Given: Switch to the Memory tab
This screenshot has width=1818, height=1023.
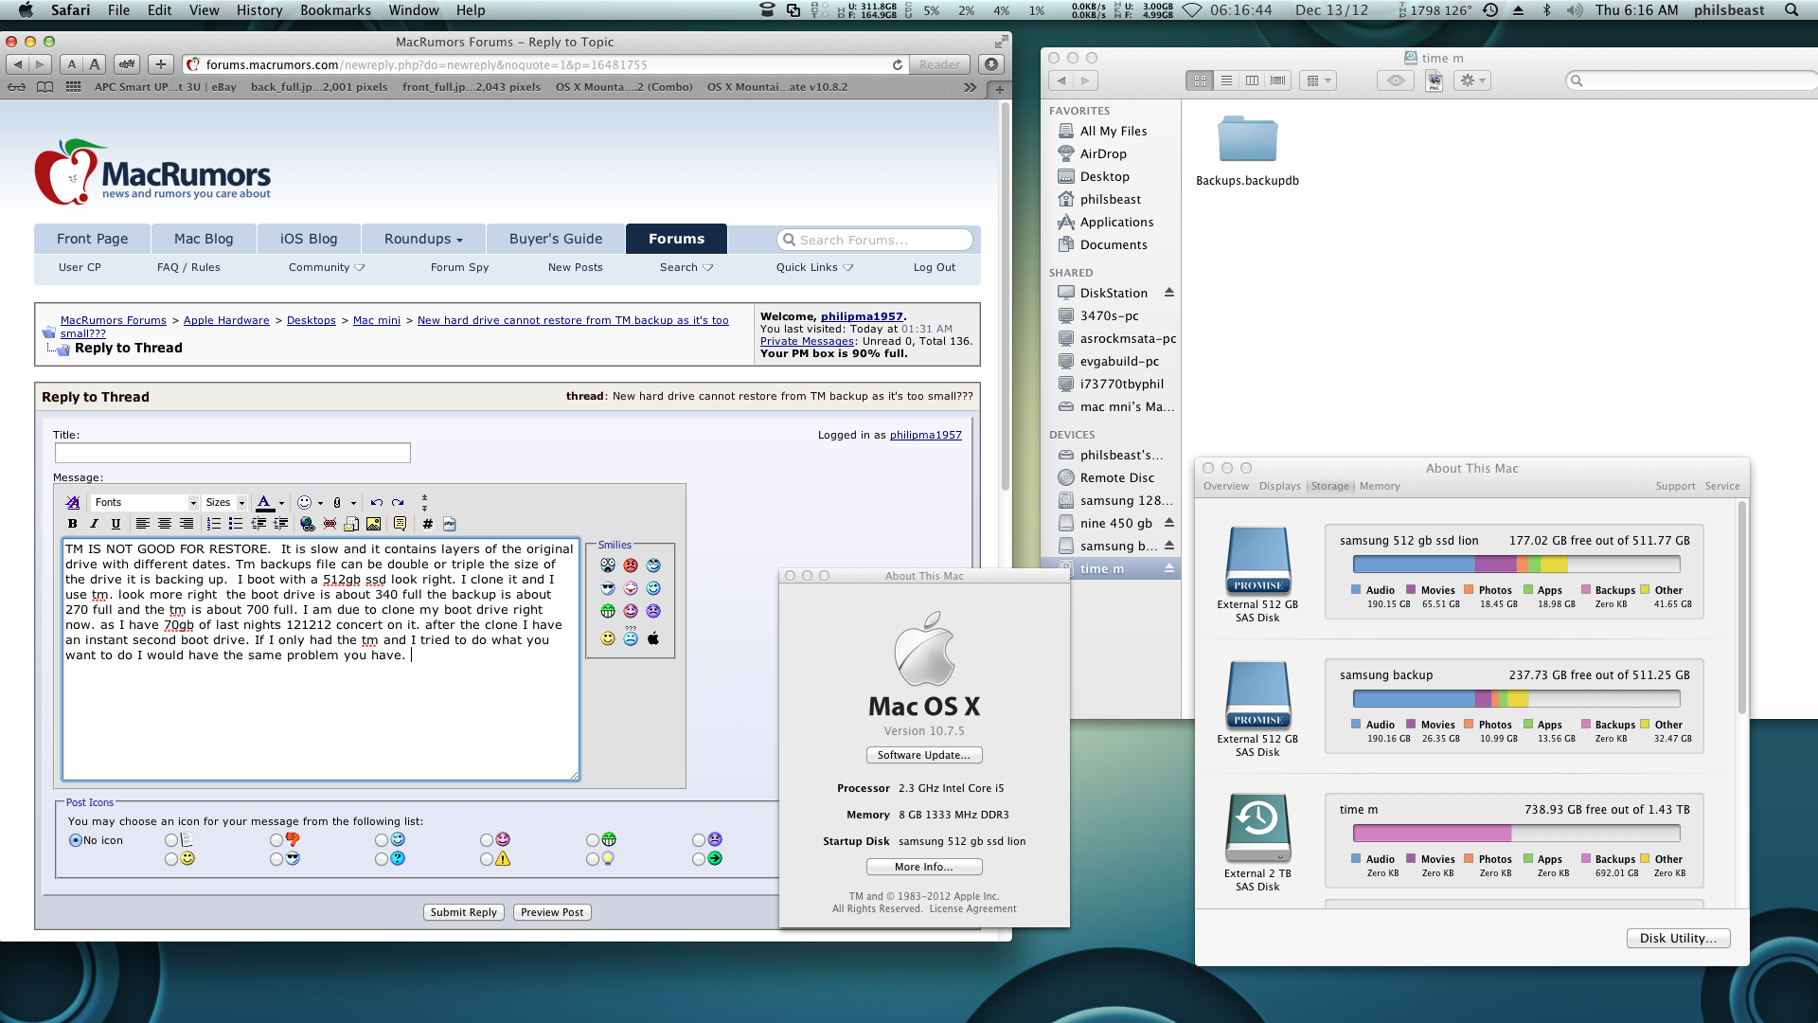Looking at the screenshot, I should tap(1379, 486).
